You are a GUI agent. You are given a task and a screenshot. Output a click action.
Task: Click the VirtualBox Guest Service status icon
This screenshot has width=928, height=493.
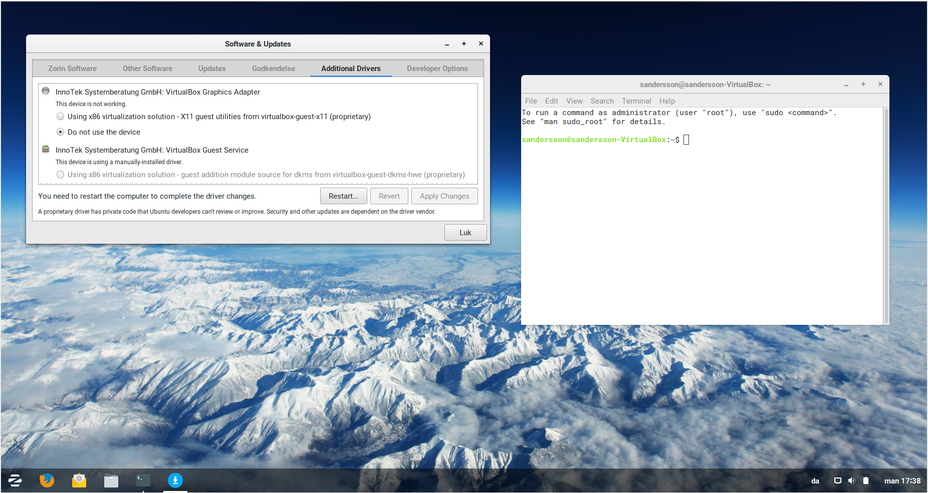(46, 149)
